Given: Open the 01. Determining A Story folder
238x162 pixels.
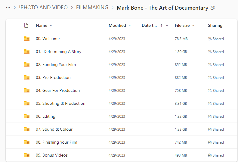Looking at the screenshot, I should 58,51.
